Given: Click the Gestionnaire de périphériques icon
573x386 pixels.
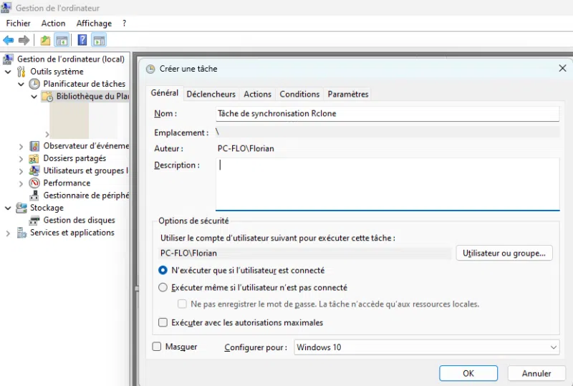Looking at the screenshot, I should (x=34, y=196).
